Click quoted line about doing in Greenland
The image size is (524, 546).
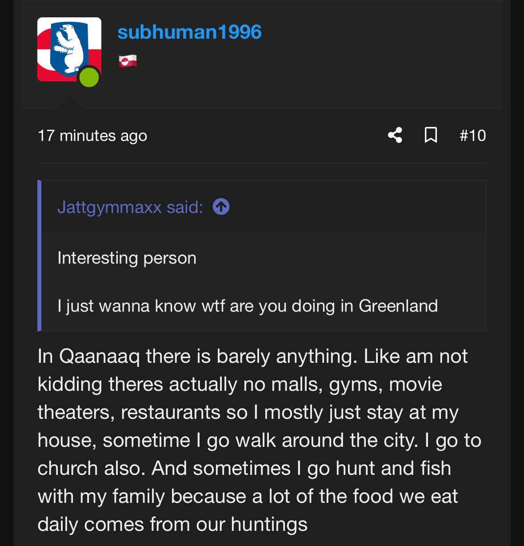248,306
